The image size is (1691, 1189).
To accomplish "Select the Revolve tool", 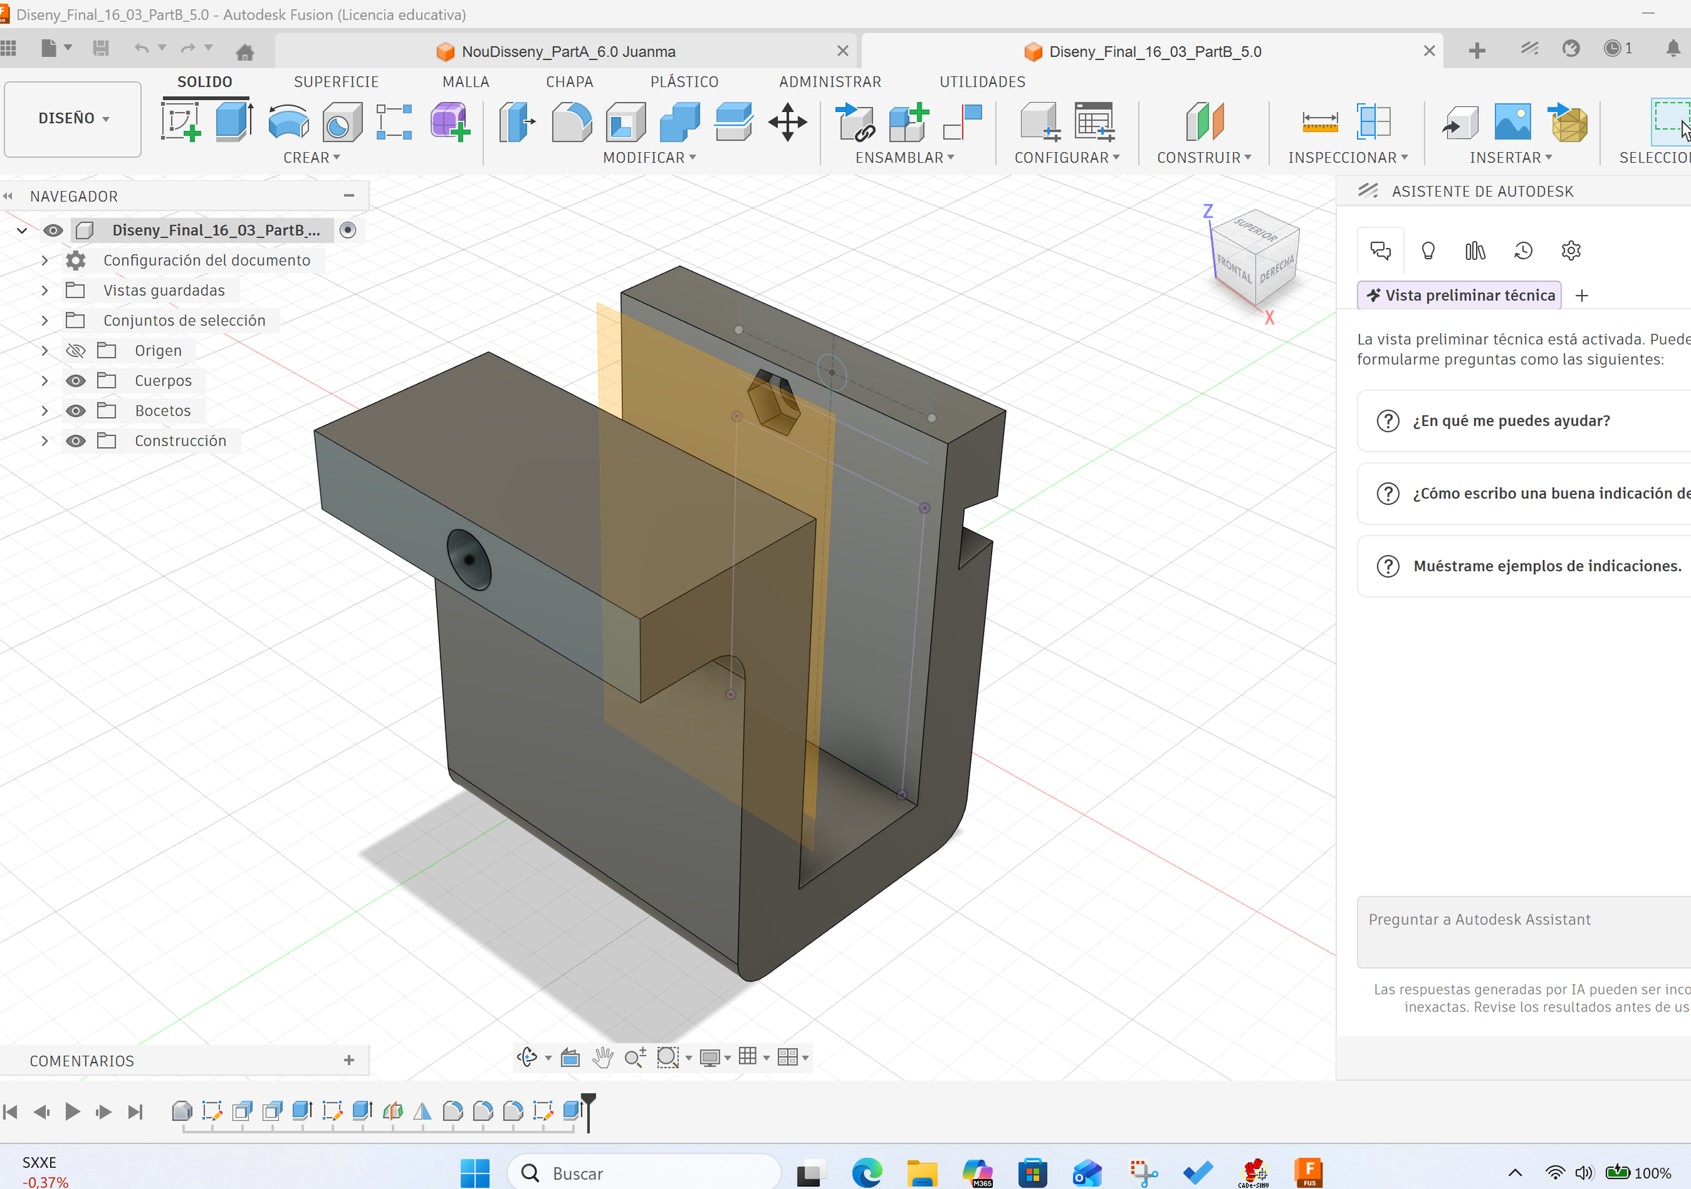I will coord(289,121).
